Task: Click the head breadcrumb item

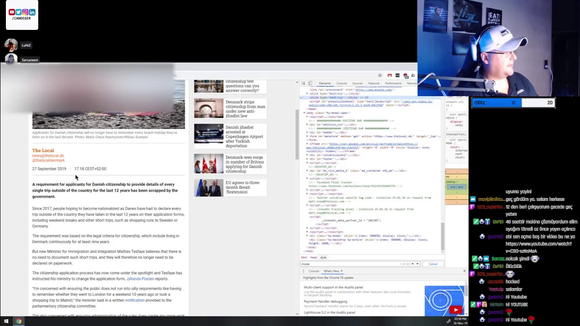Action: pyautogui.click(x=314, y=257)
